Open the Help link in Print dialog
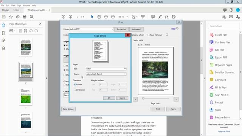 [x=173, y=29]
